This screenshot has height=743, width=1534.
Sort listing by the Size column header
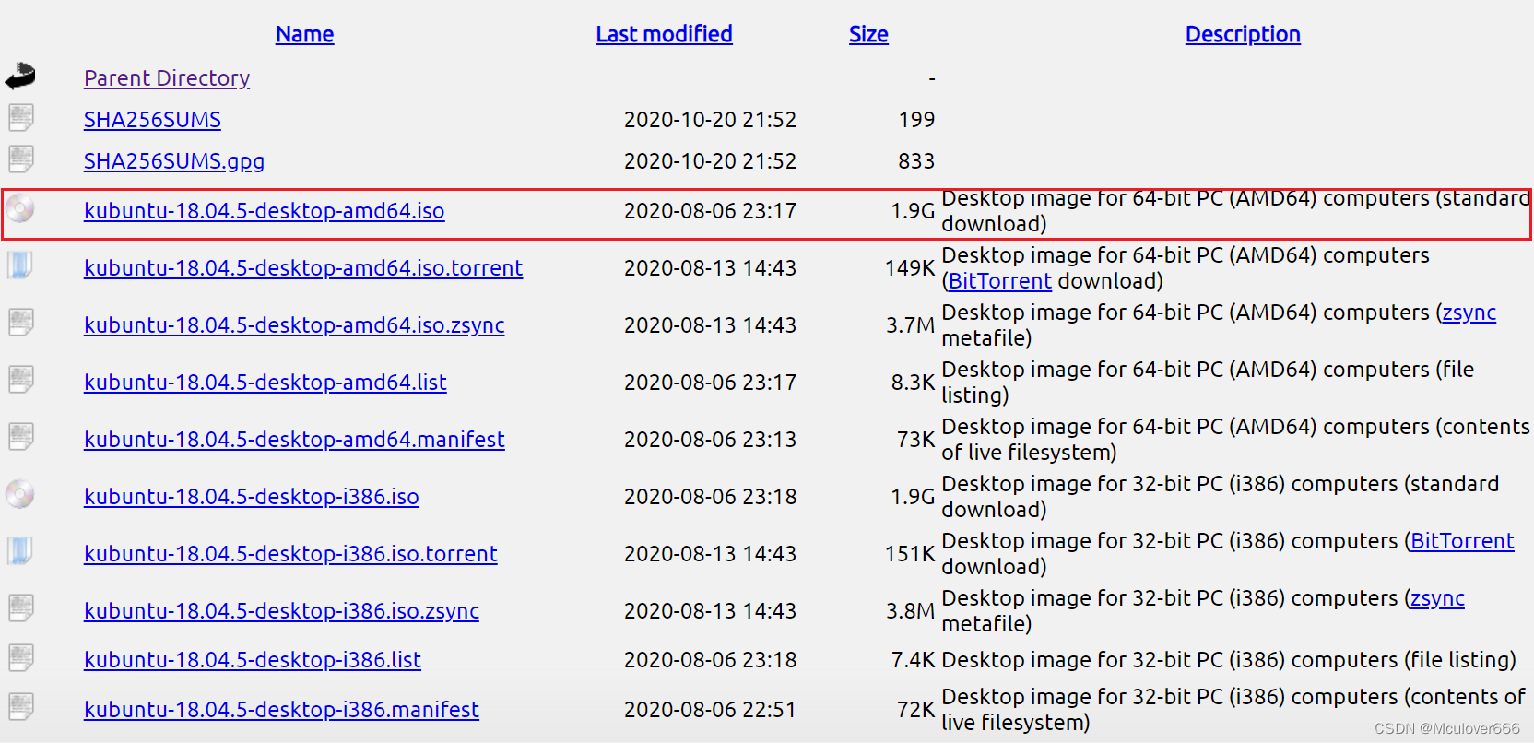pos(868,34)
